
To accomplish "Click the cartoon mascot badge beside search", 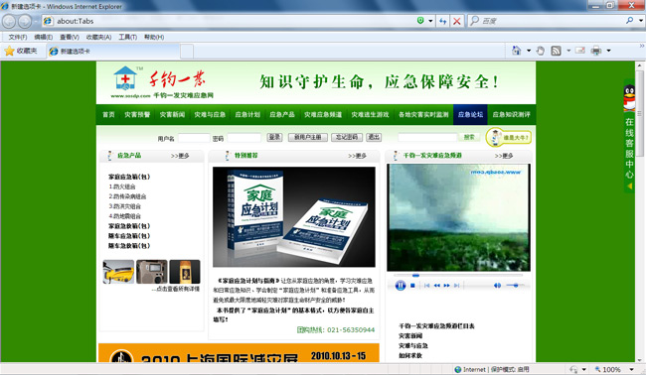I will click(509, 137).
